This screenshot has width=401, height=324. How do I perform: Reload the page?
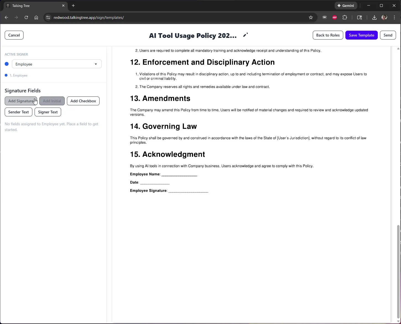coord(26,17)
